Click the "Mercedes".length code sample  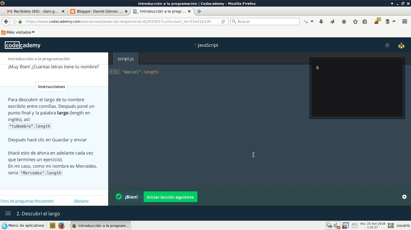[41, 173]
